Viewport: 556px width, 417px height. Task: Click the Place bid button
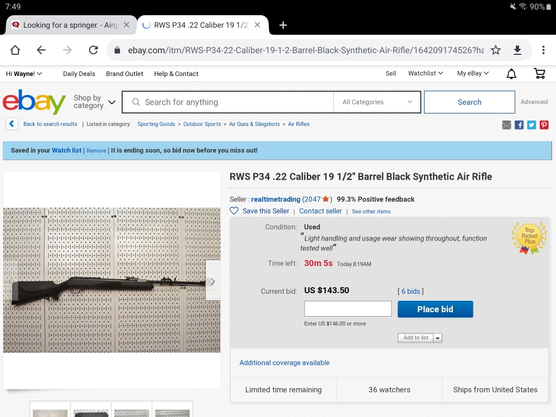click(435, 309)
